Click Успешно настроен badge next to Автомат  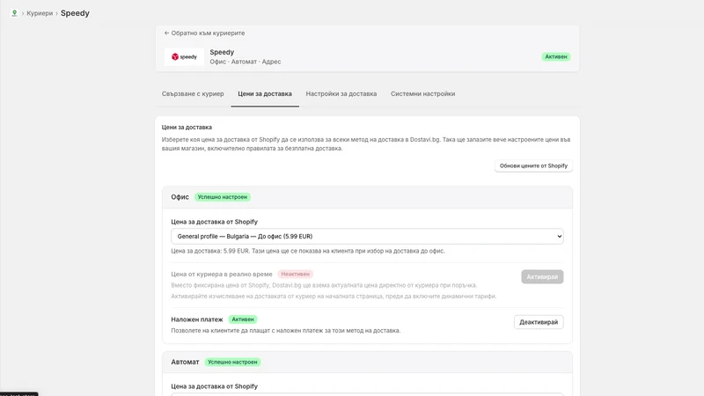tap(232, 362)
